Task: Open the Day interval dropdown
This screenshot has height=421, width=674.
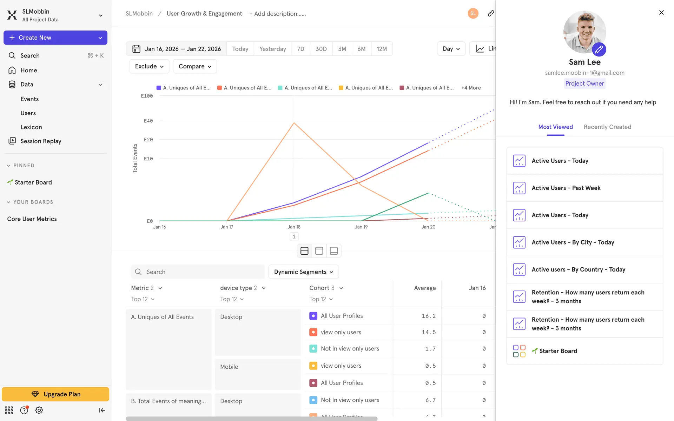Action: (451, 49)
